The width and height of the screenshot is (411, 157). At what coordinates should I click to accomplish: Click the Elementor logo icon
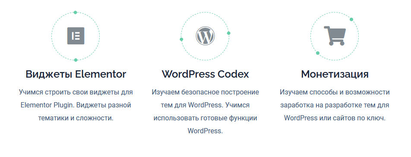76,36
